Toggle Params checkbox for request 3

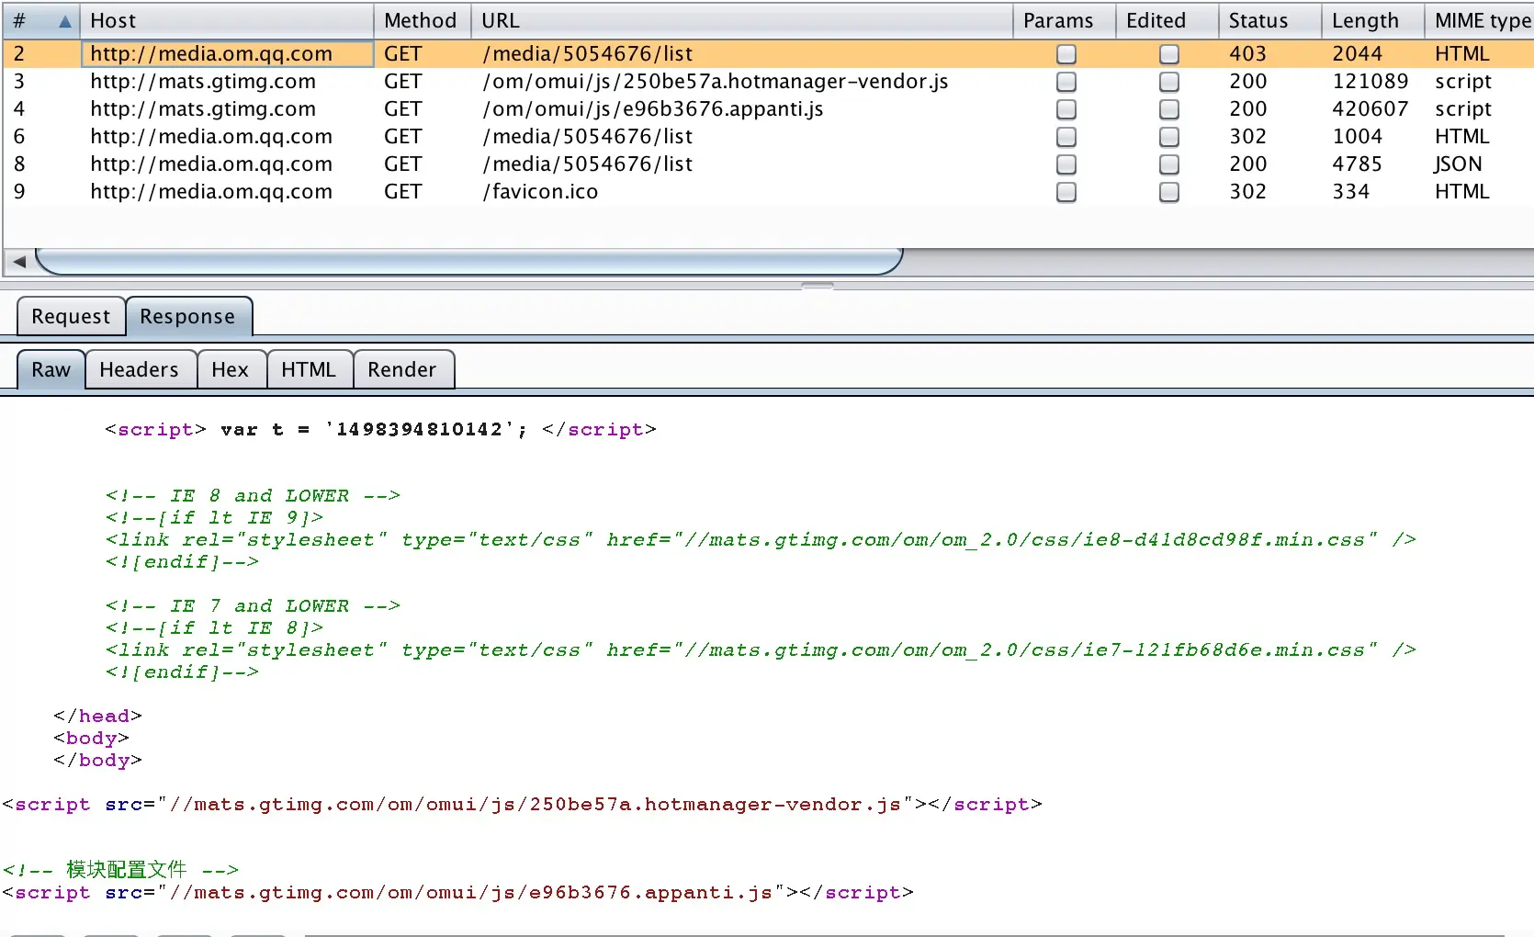click(1066, 82)
